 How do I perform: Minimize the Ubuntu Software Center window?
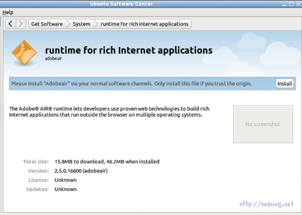(x=284, y=4)
